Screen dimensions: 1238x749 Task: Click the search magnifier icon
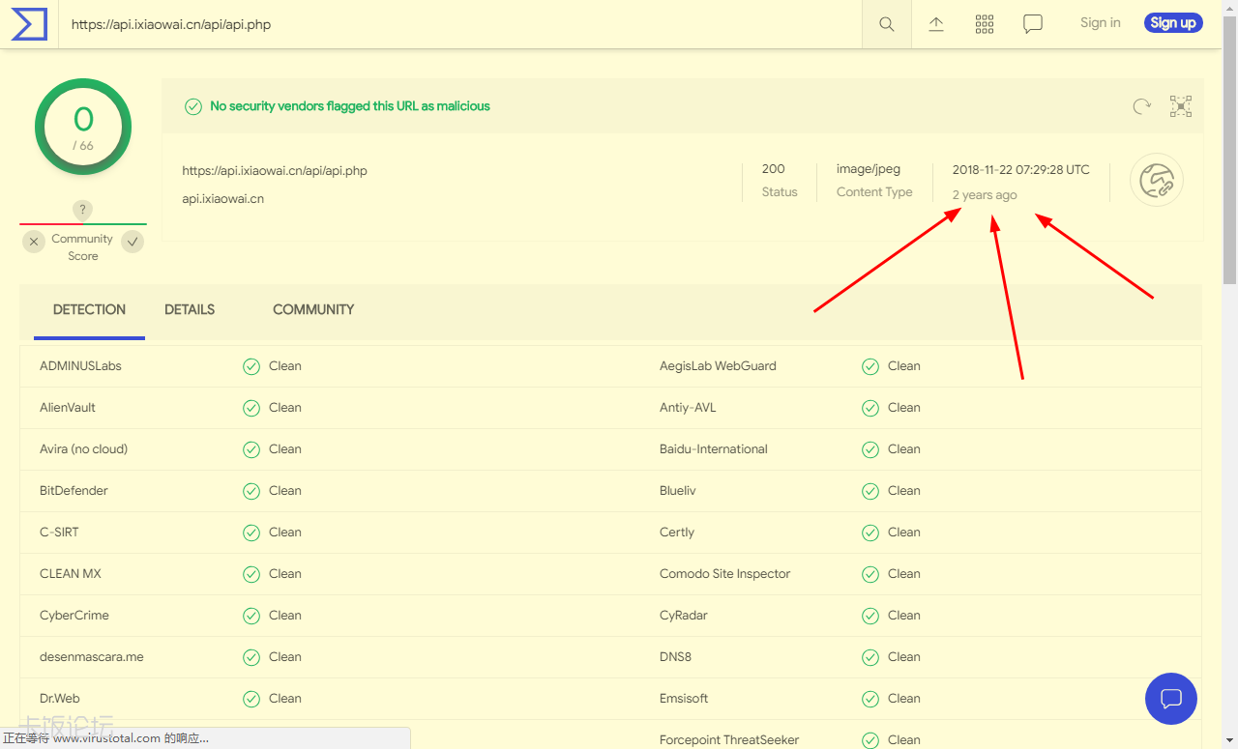pyautogui.click(x=887, y=24)
